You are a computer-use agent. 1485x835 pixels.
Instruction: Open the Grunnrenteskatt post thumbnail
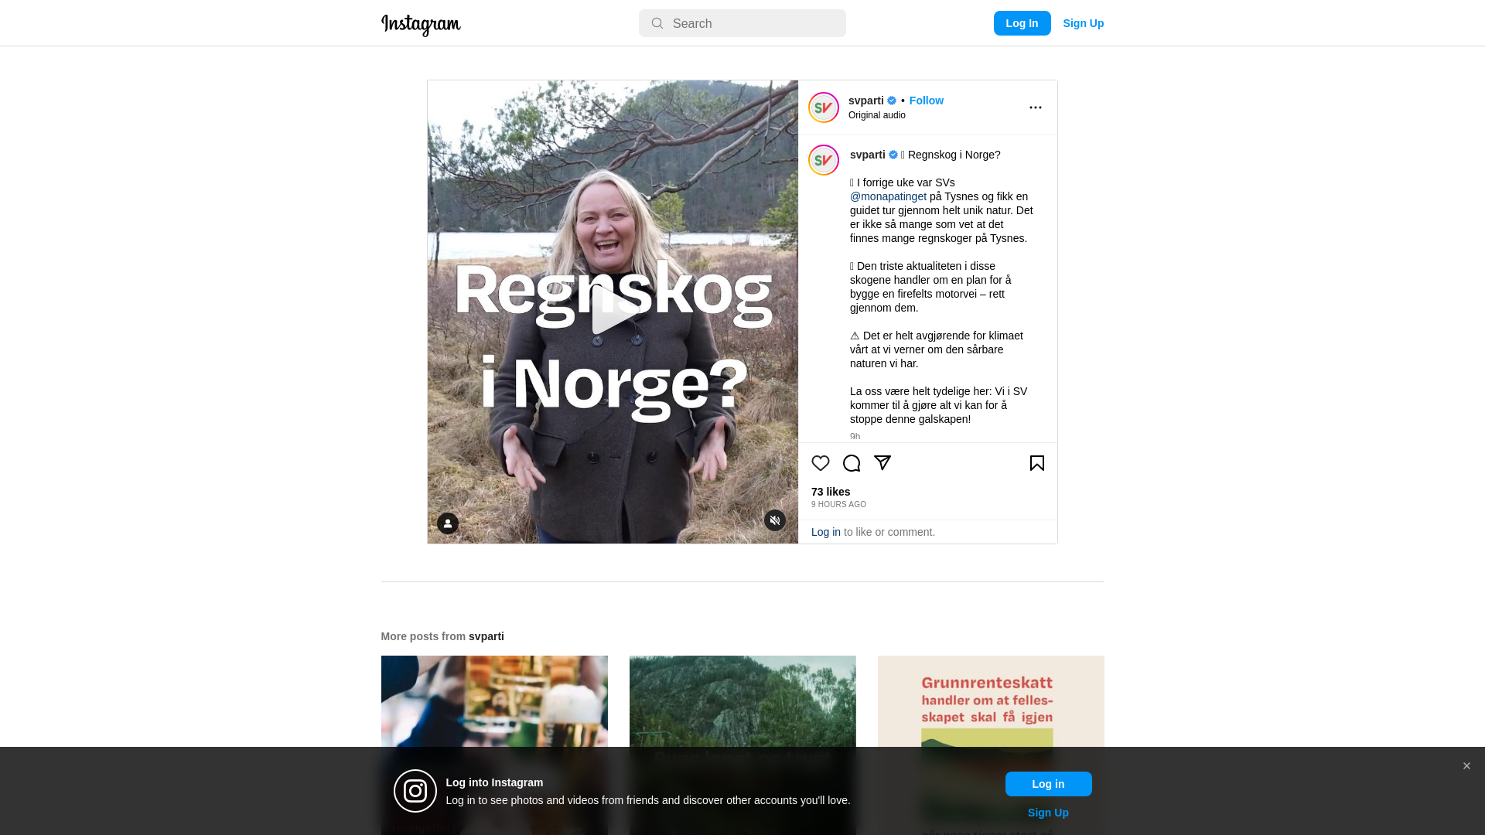pyautogui.click(x=990, y=745)
